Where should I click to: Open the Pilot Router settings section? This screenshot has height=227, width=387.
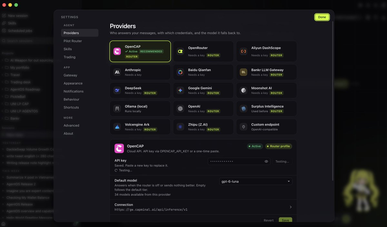[80, 41]
